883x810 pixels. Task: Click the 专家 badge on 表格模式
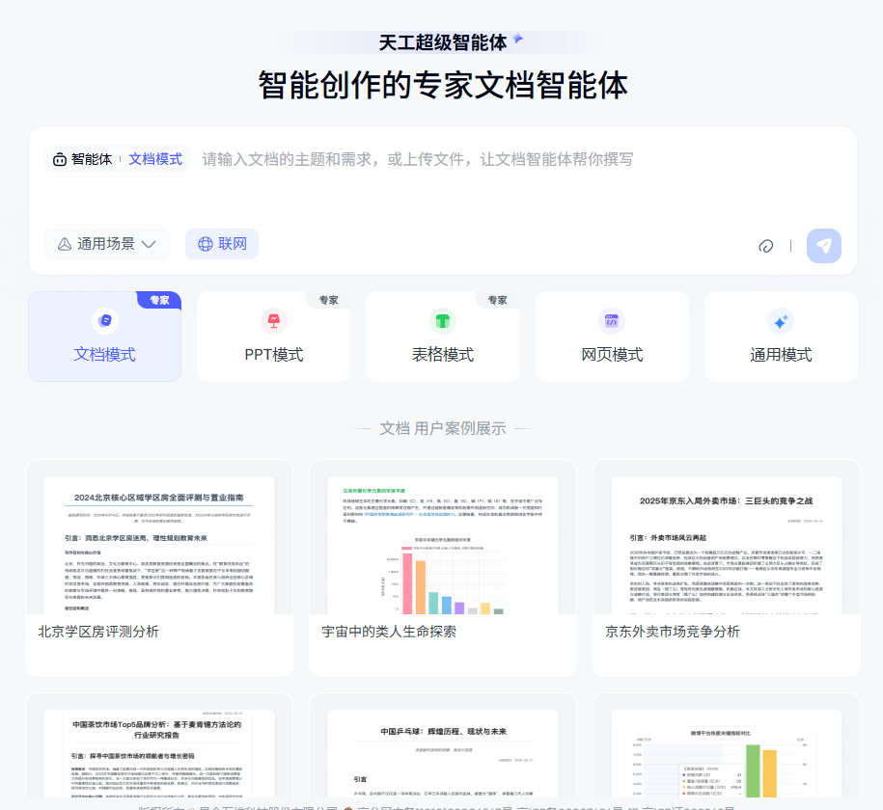[x=498, y=300]
